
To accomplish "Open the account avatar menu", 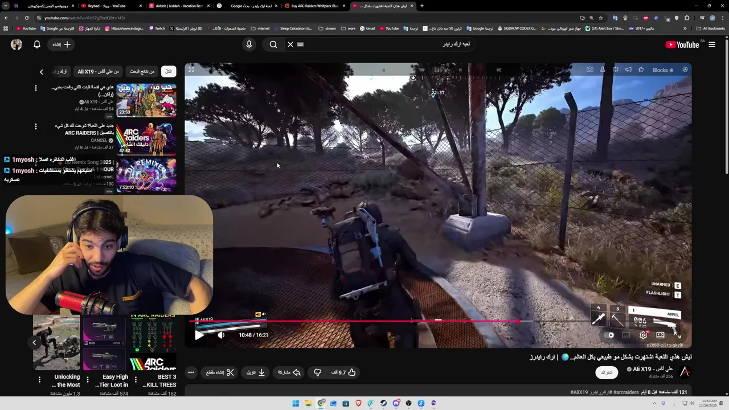I will point(16,44).
